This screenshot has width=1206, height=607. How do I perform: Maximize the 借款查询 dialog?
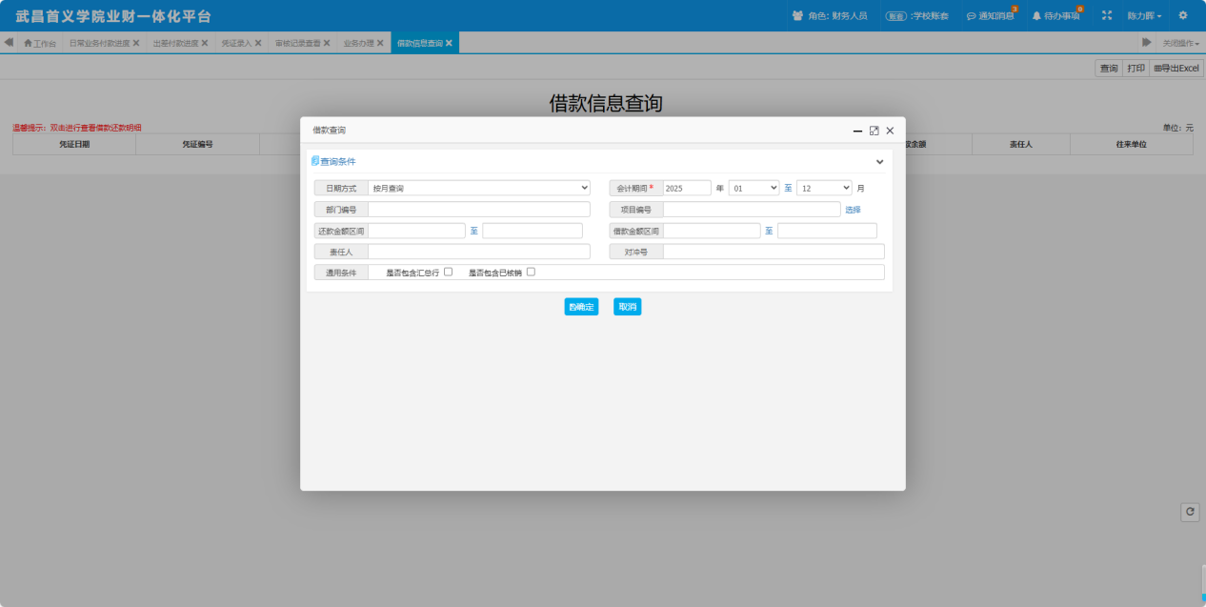pos(874,131)
